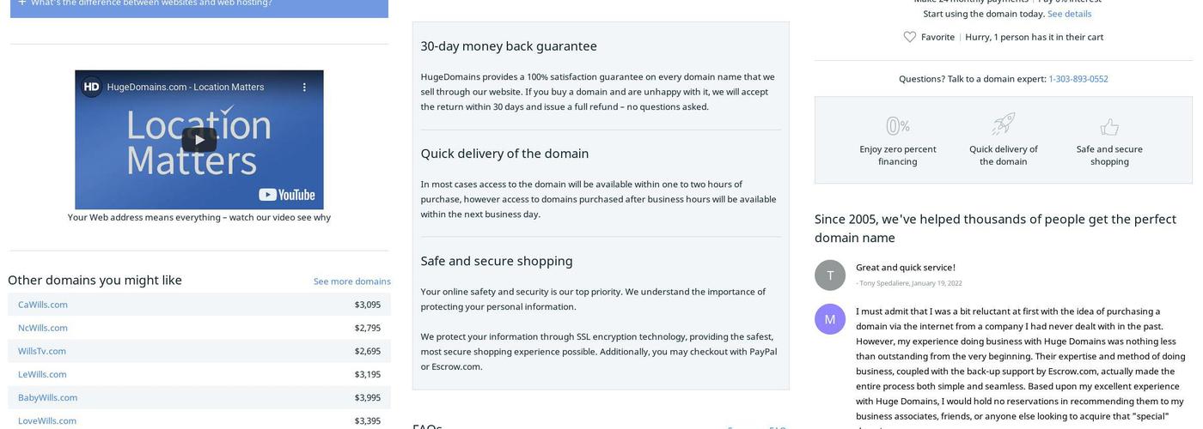Click the HD HugeDomains channel avatar
The height and width of the screenshot is (429, 1203).
[x=91, y=87]
